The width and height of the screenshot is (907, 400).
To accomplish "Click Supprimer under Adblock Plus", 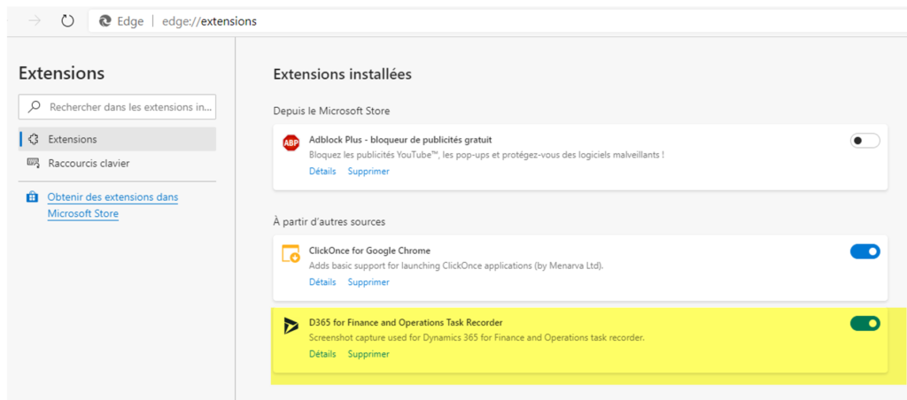I will tap(368, 171).
